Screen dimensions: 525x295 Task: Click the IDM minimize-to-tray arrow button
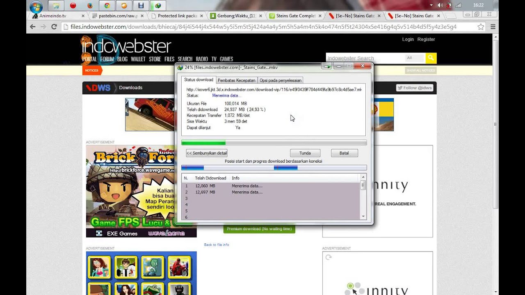pos(327,66)
